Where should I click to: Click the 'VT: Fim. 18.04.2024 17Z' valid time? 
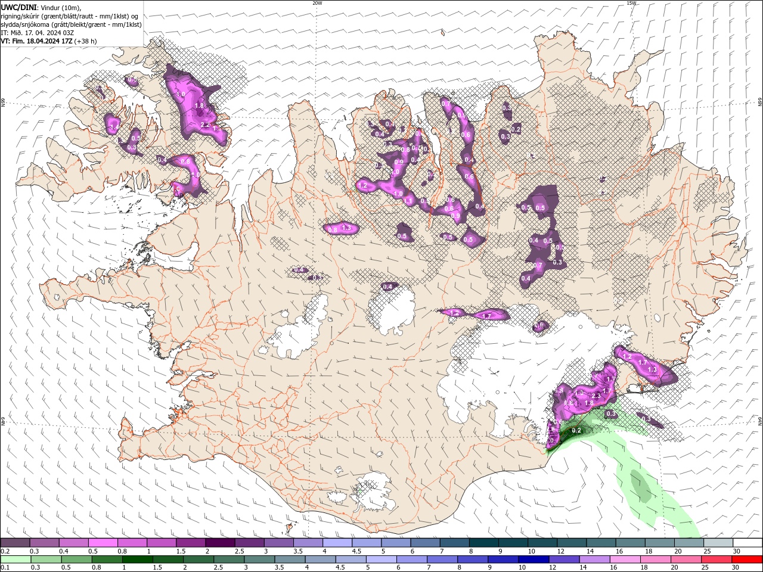click(x=37, y=41)
